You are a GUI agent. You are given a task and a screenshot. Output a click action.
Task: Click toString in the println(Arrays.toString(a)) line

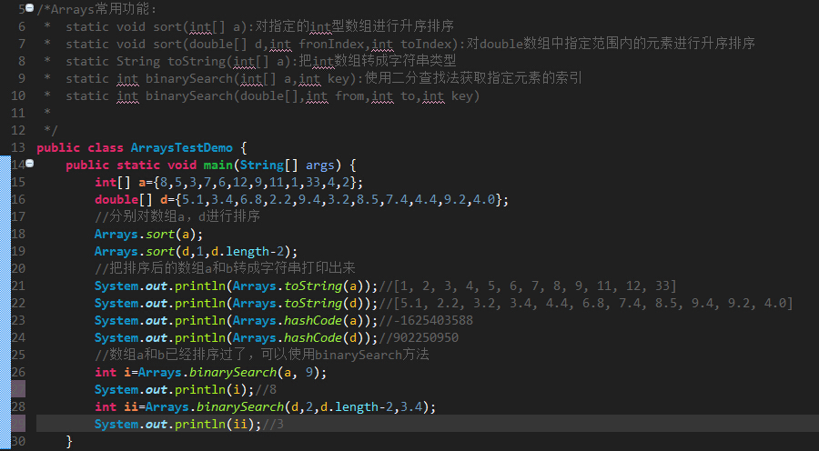point(313,286)
